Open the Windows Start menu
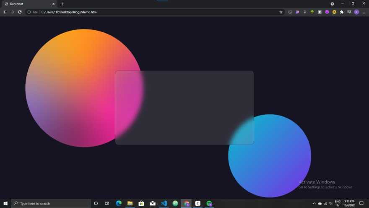The image size is (369, 208). pyautogui.click(x=5, y=203)
